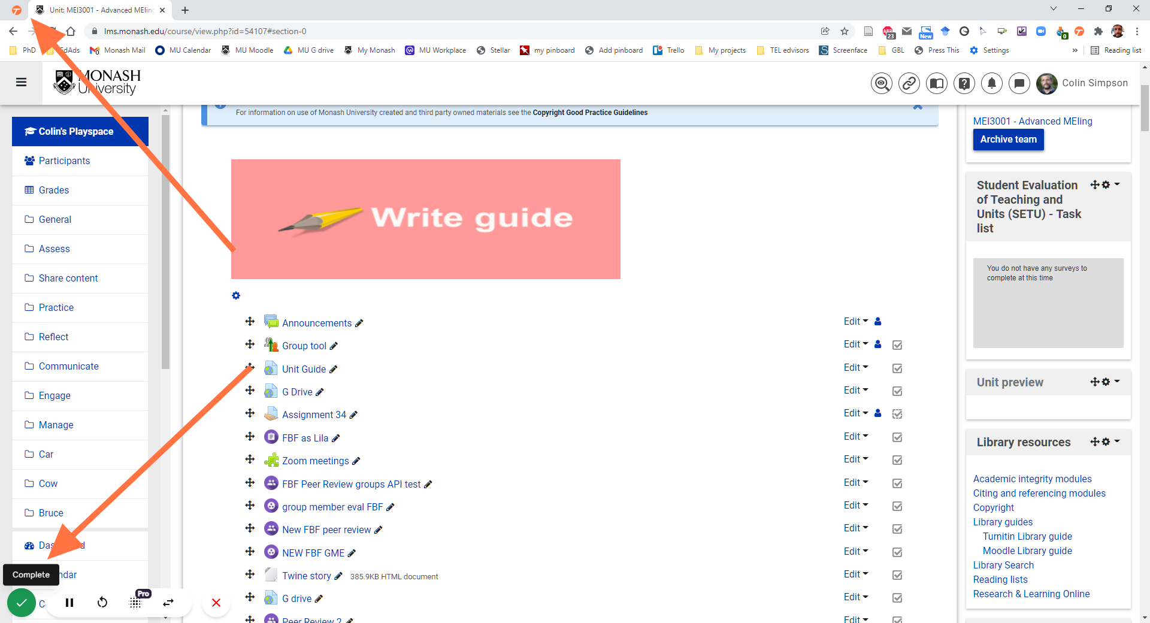Toggle completion checkbox for G Drive
1150x623 pixels.
click(x=897, y=391)
